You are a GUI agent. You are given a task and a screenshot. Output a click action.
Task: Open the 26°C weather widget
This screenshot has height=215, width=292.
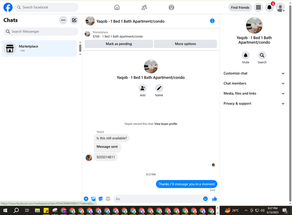(x=232, y=210)
